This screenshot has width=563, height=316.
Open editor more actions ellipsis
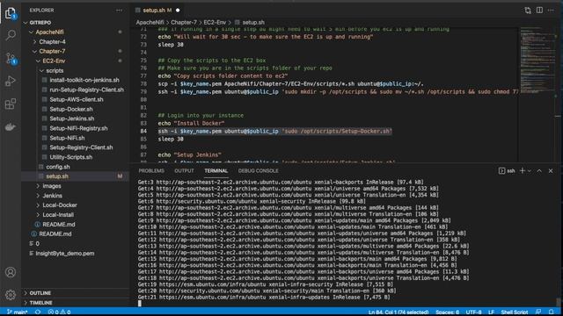(552, 10)
